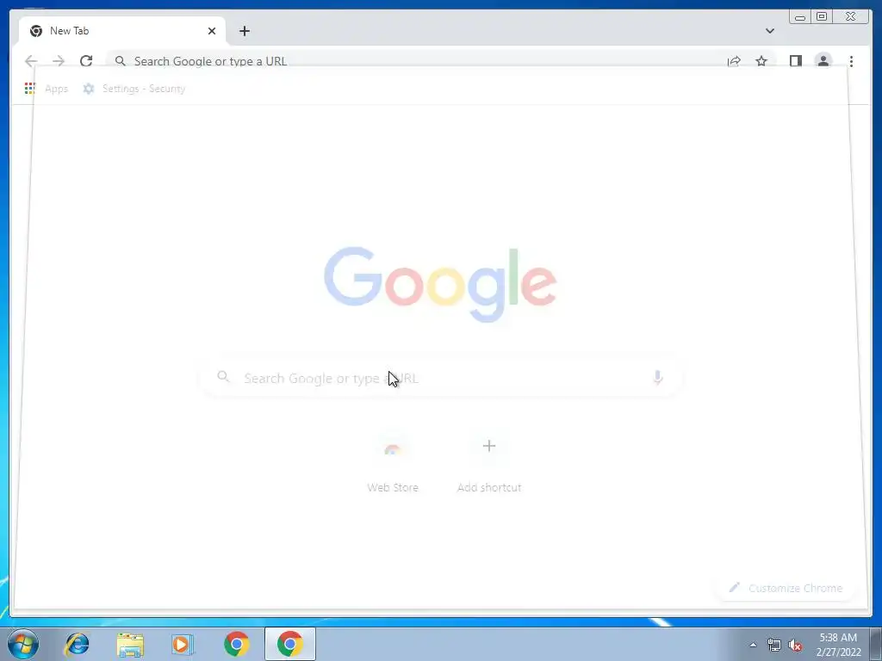Expand the tab search chevron
The image size is (882, 661).
769,31
